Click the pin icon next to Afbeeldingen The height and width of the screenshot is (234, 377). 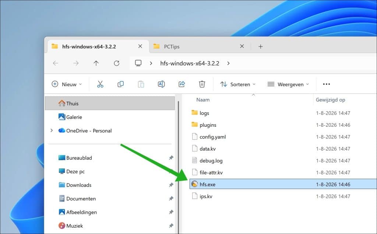click(x=171, y=212)
